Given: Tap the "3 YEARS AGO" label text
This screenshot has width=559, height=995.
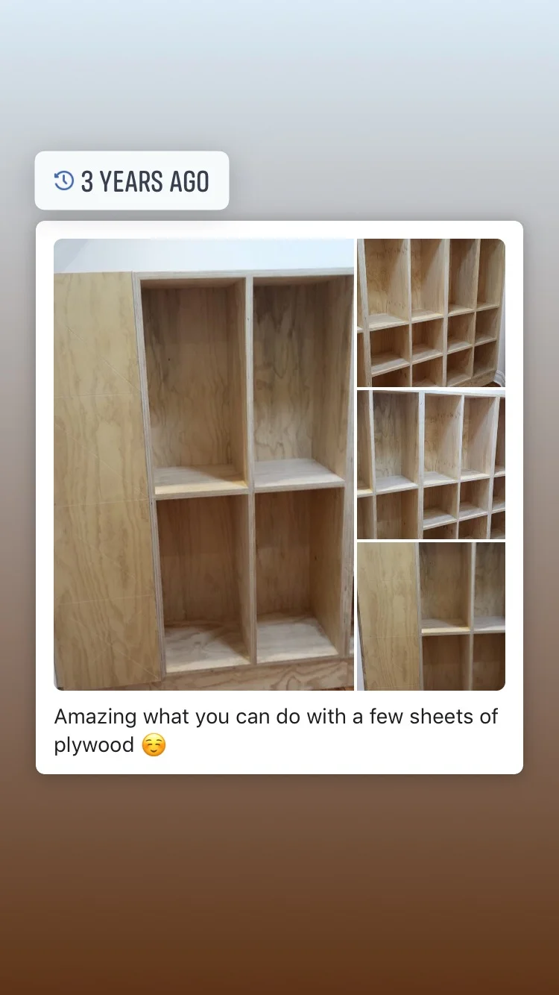Looking at the screenshot, I should click(145, 181).
